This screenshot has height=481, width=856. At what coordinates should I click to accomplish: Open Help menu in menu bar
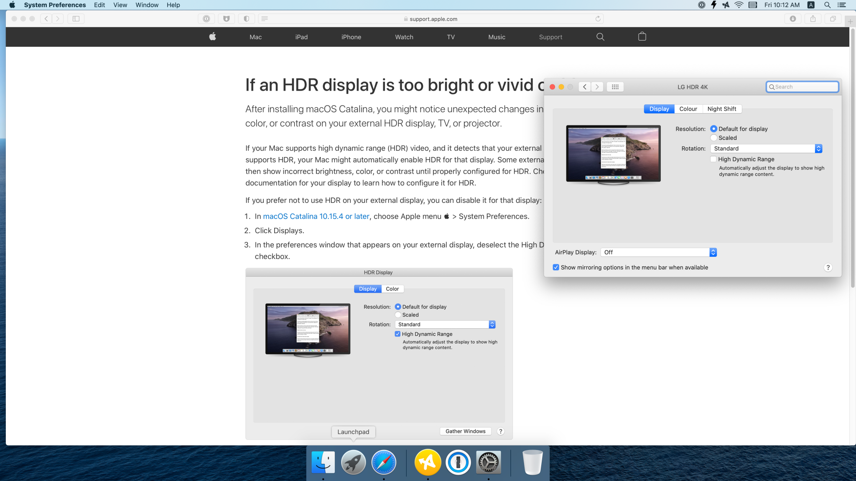[x=173, y=5]
